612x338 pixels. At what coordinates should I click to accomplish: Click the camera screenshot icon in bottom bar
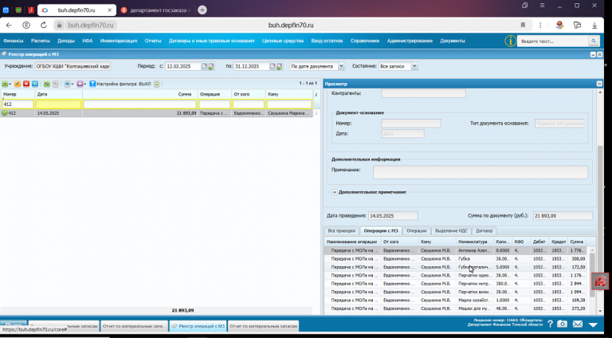(562, 324)
